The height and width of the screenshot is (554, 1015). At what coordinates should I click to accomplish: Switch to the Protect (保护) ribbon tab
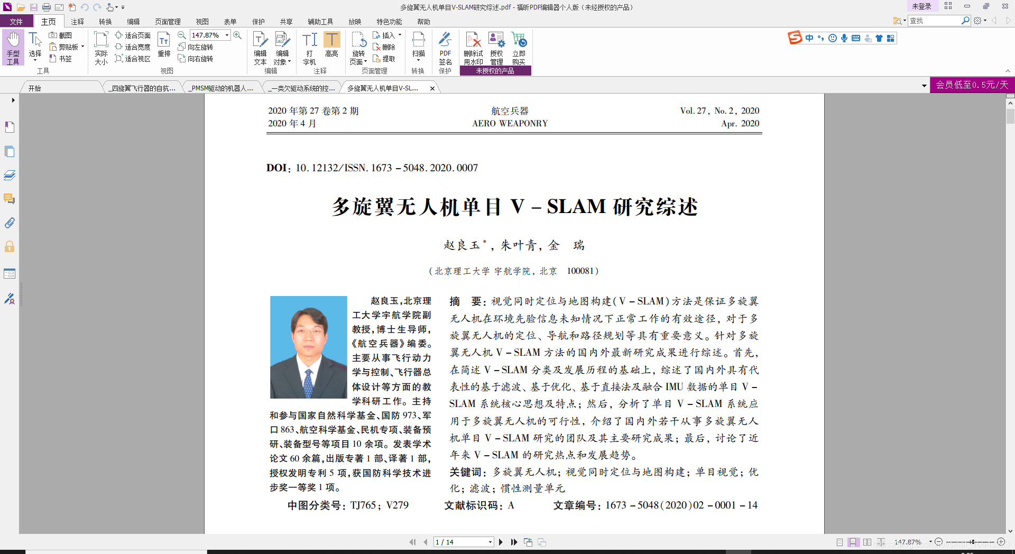tap(259, 22)
